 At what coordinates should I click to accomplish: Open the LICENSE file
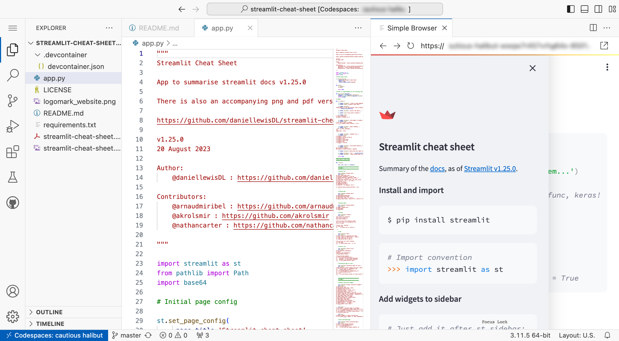tap(74, 90)
